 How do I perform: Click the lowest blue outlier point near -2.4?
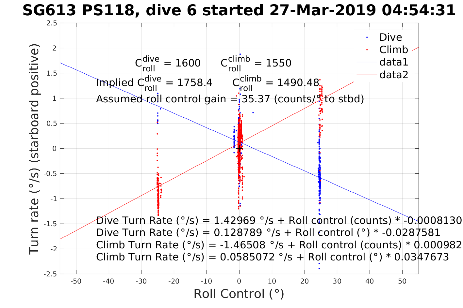coord(319,269)
